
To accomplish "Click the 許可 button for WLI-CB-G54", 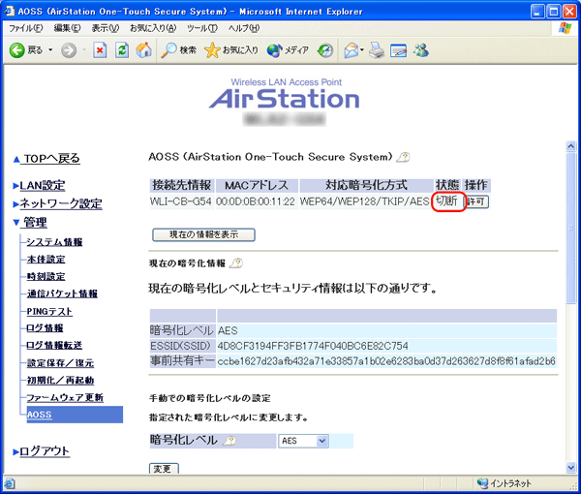I will pos(476,201).
